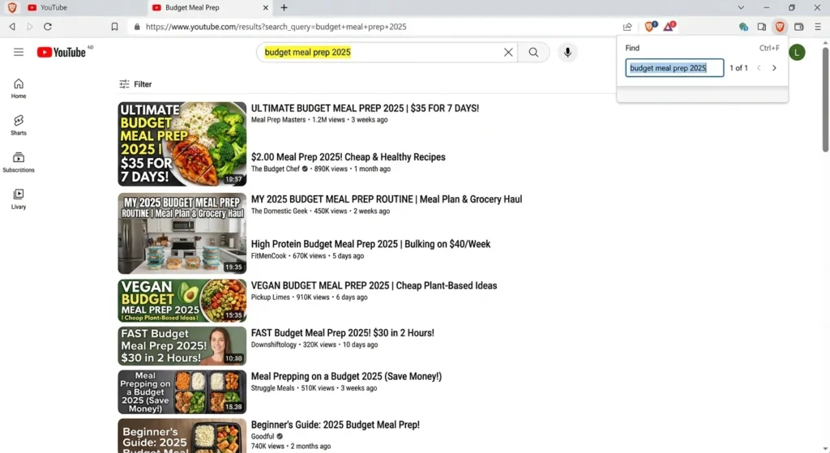
Task: Visit the Pickup Limes channel
Action: point(270,297)
